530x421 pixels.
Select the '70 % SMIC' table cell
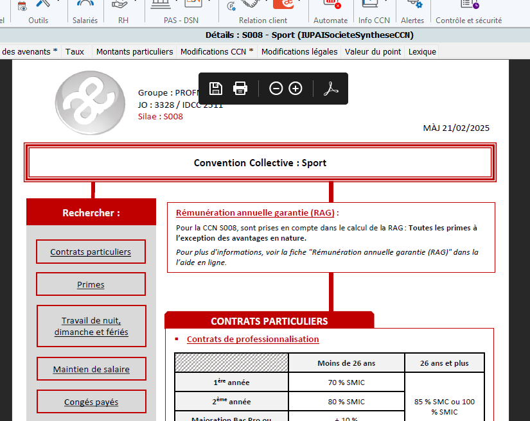[346, 382]
